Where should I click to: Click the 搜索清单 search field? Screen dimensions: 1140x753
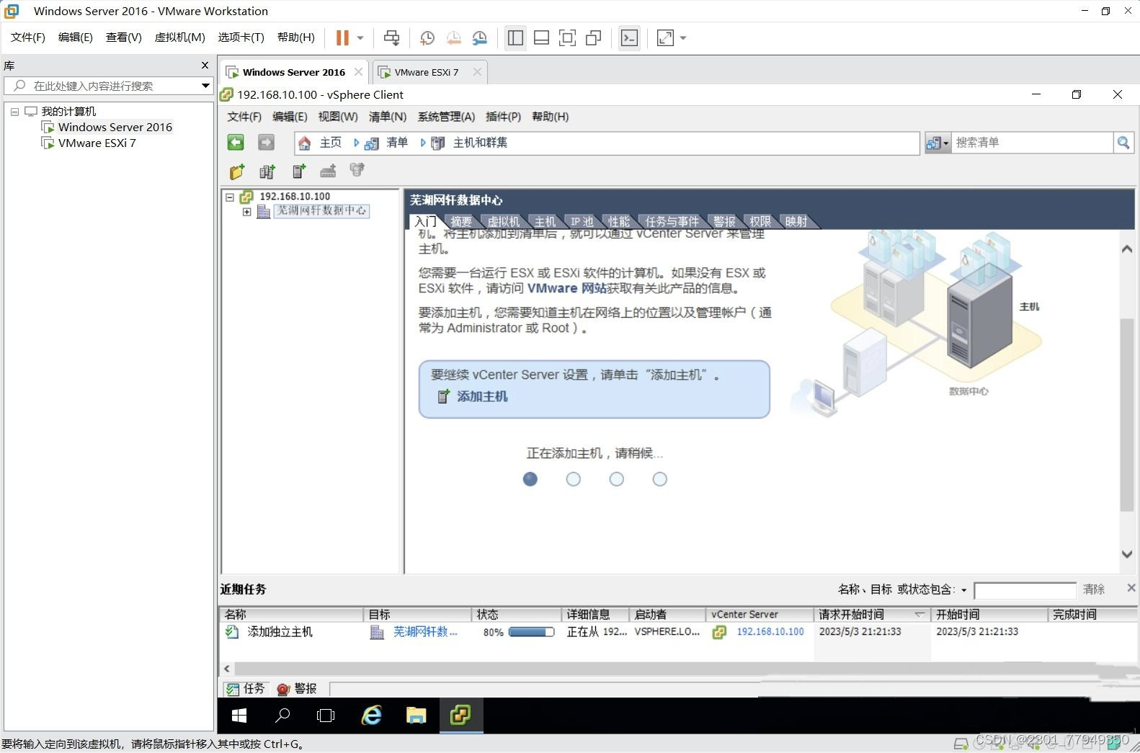click(1033, 143)
